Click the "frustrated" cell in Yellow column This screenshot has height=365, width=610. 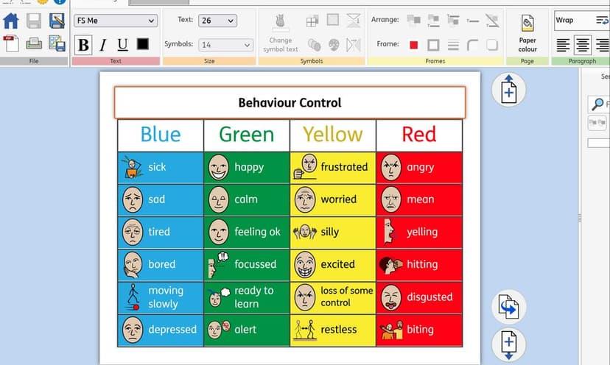[x=333, y=167]
